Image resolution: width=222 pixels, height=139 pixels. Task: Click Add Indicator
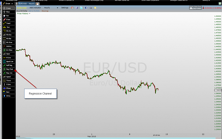click(35, 8)
